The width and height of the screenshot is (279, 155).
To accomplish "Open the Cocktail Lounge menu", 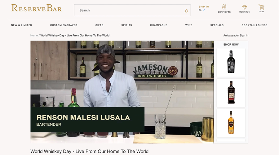I will (x=255, y=25).
